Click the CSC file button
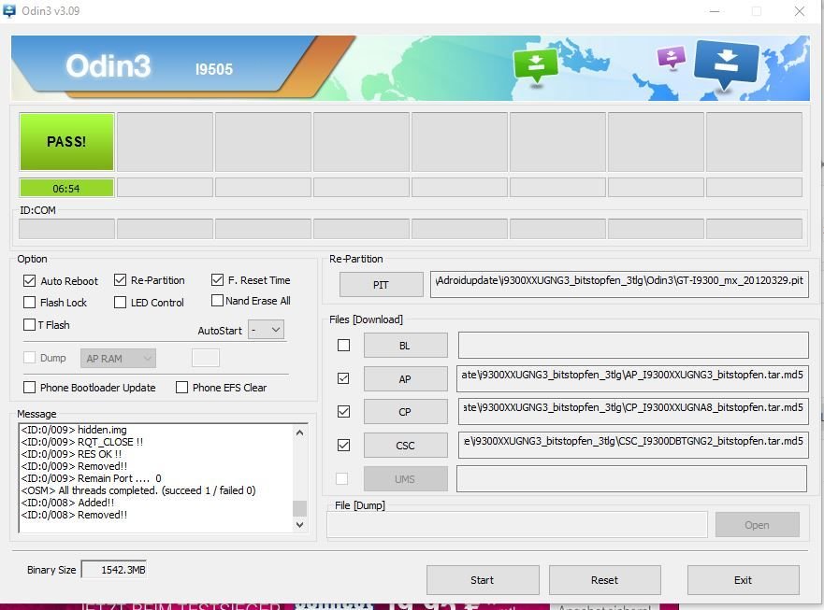 point(405,446)
